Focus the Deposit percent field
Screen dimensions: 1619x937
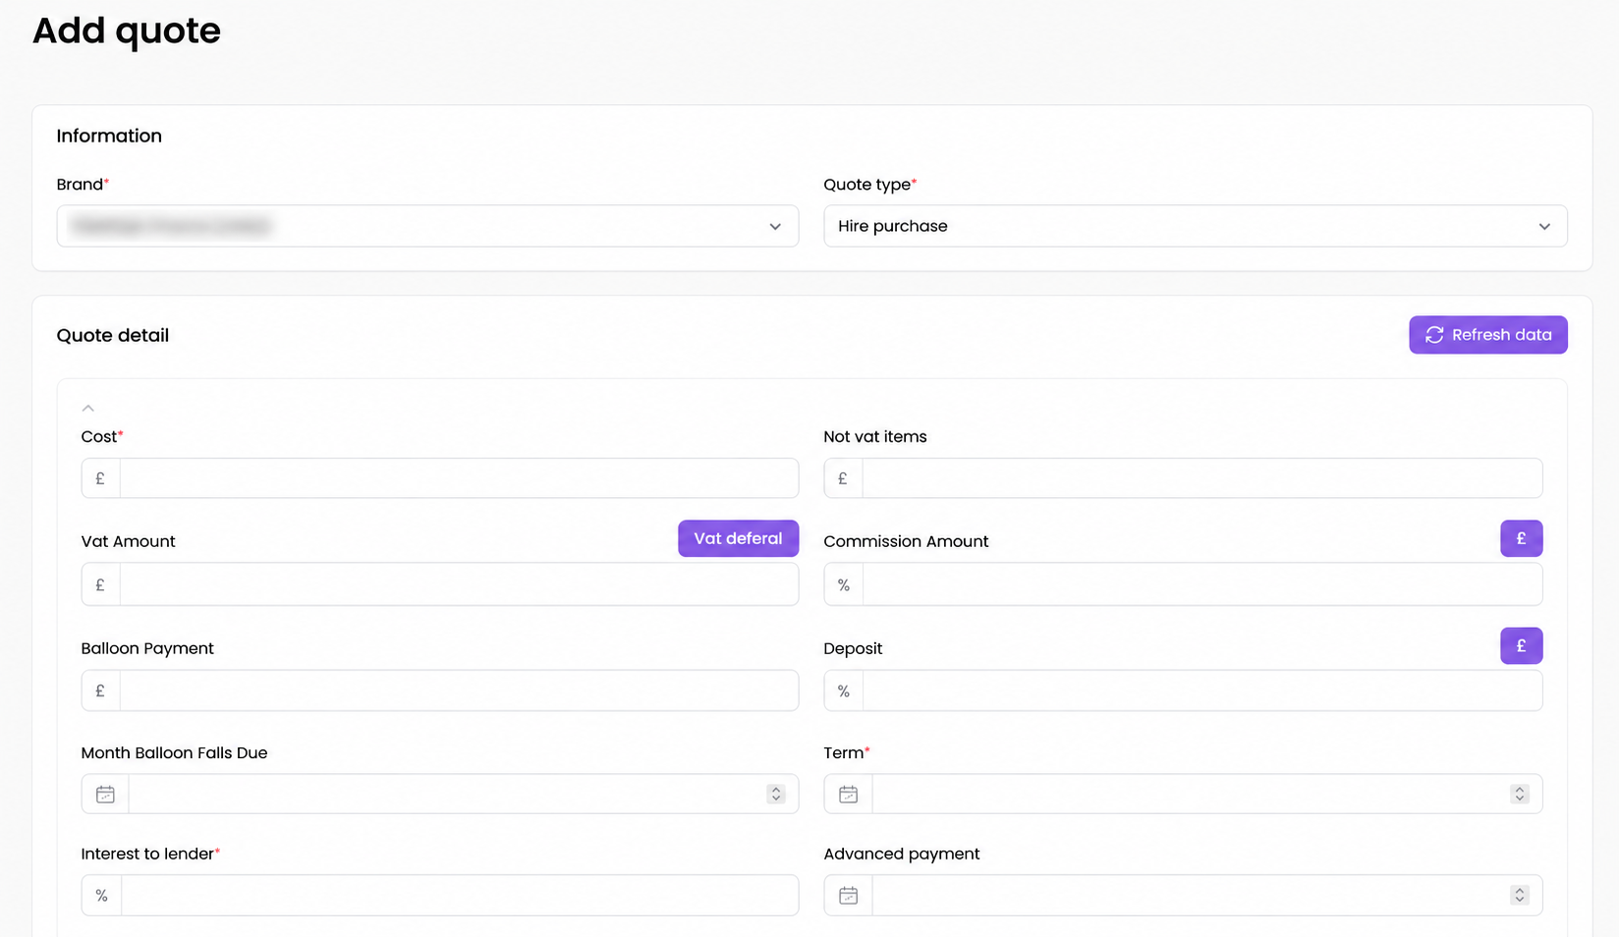[x=1201, y=690]
